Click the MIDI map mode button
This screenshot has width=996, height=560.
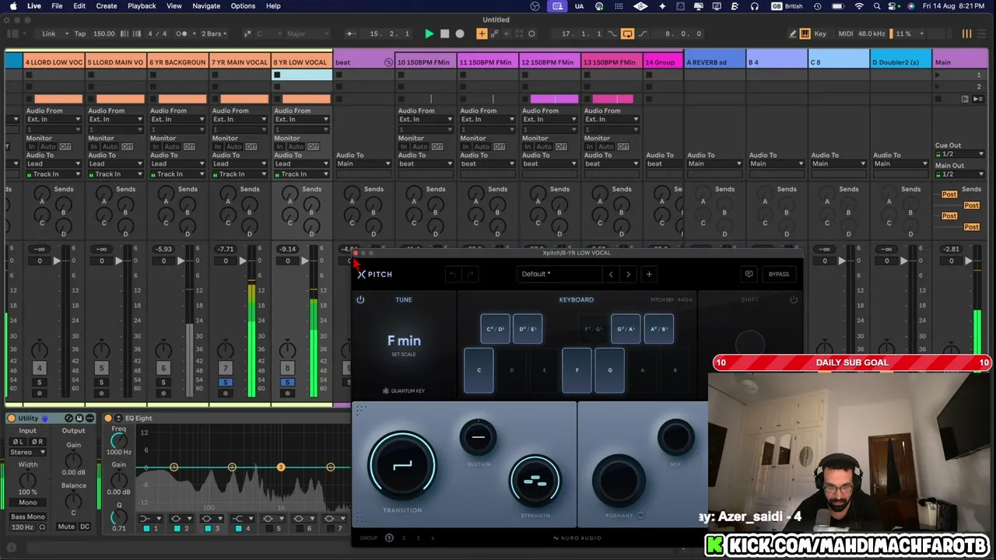[845, 33]
